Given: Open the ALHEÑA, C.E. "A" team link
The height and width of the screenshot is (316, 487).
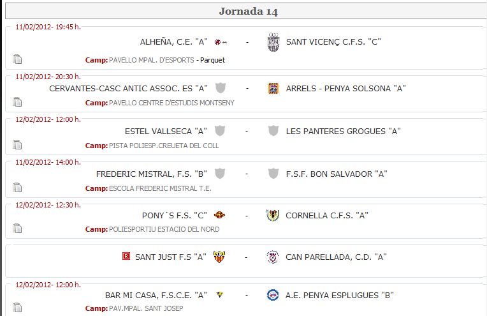Looking at the screenshot, I should tap(173, 42).
